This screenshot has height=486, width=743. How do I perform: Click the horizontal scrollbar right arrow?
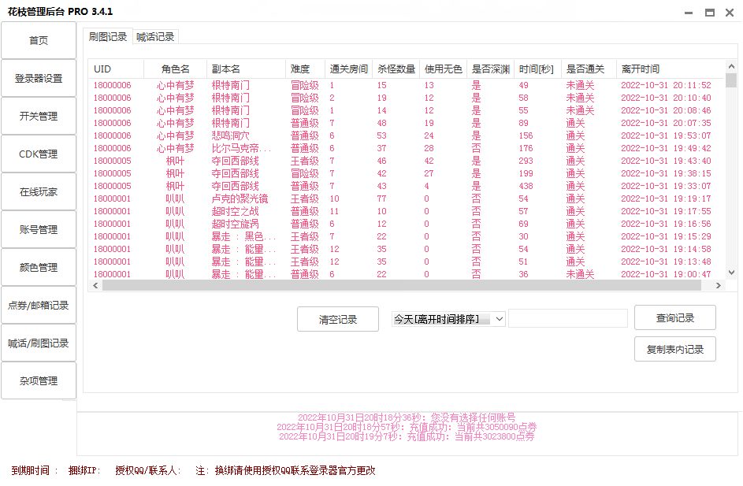(x=720, y=285)
